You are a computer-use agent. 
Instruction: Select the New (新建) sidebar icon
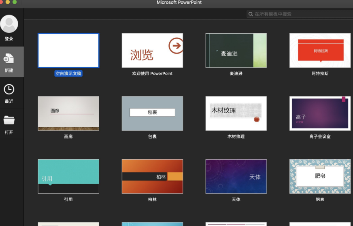[9, 59]
